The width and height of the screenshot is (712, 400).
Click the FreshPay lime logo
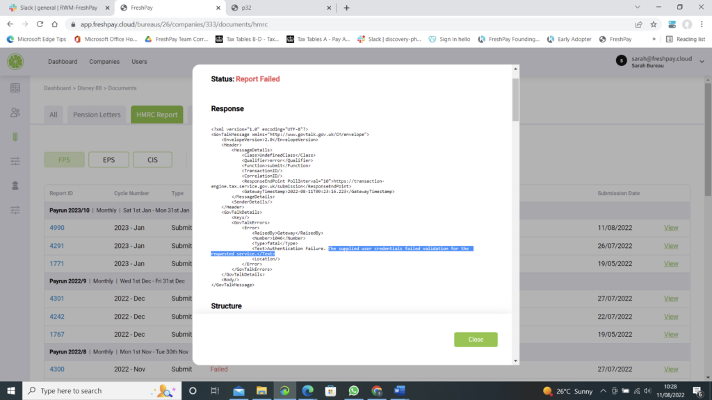15,62
